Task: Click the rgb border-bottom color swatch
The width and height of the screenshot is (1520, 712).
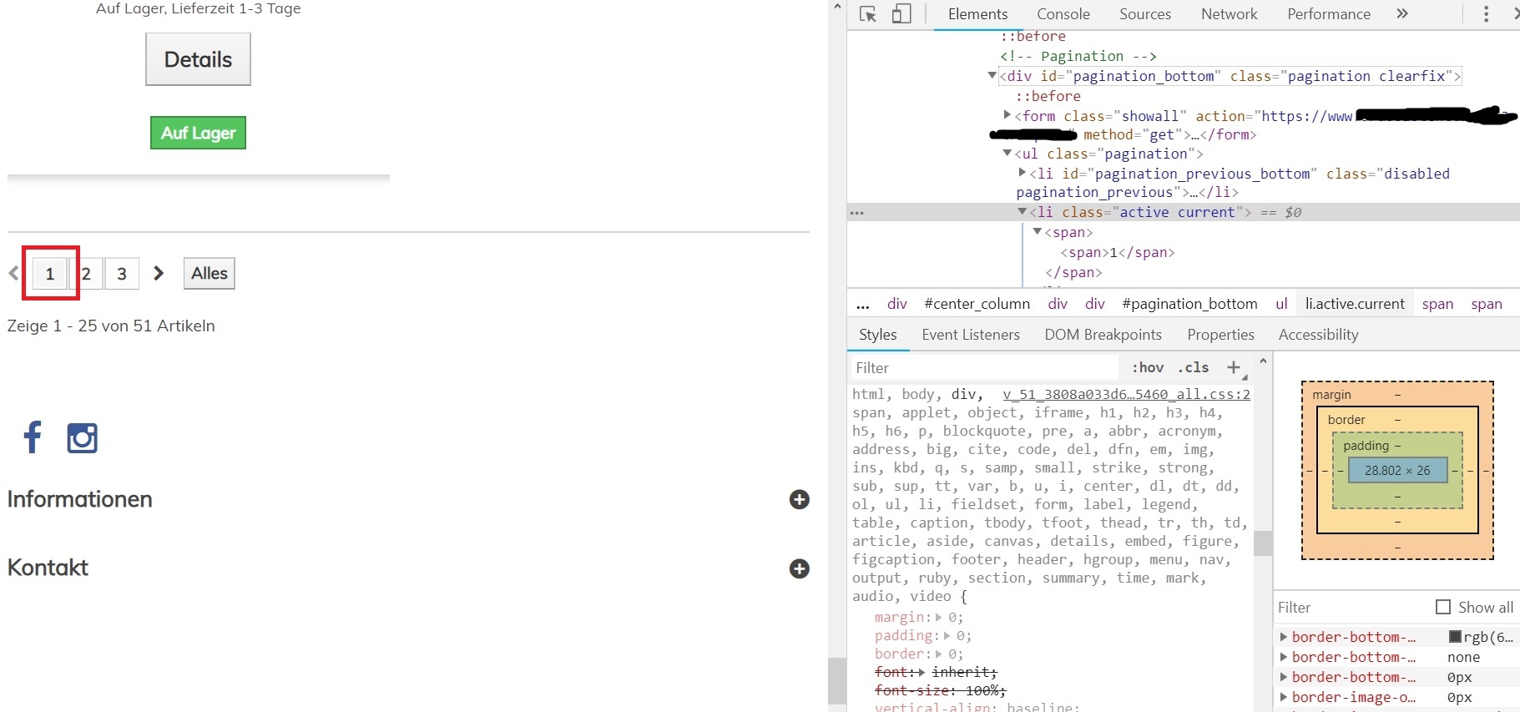Action: coord(1455,636)
